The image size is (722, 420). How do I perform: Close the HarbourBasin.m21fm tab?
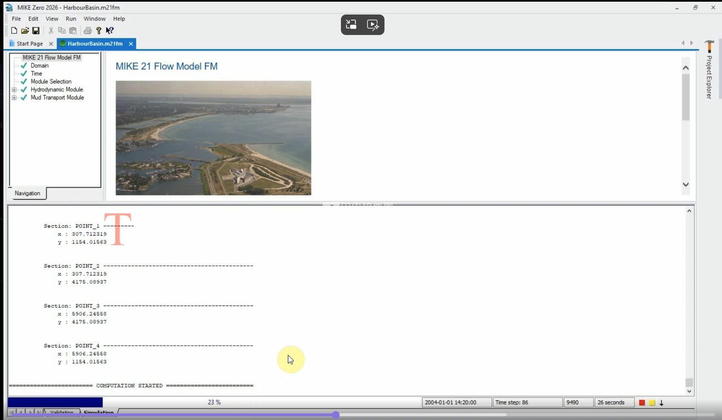click(131, 44)
